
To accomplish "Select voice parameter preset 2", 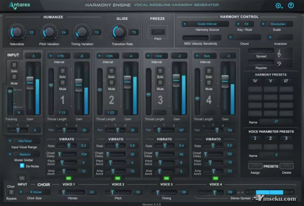I will (x=271, y=138).
